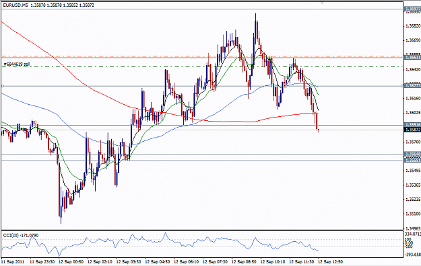Click the 12 Sep 04:50 time label
The height and width of the screenshot is (266, 421).
coord(158,262)
